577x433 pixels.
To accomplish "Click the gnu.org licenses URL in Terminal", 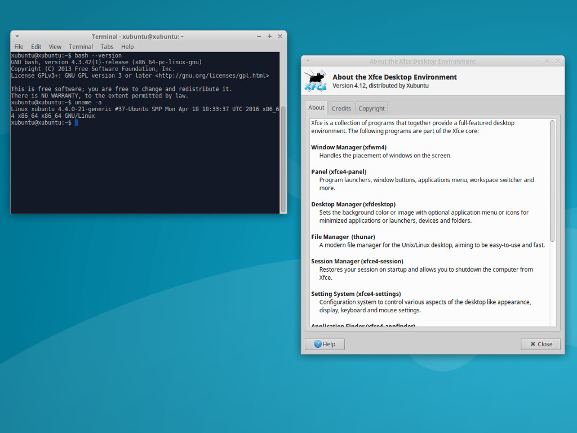I will 212,76.
